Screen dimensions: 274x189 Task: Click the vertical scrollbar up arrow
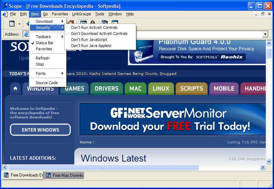pos(269,43)
